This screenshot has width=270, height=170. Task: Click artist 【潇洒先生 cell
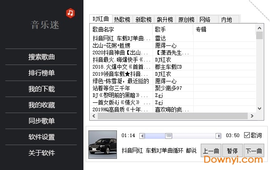(x=172, y=53)
